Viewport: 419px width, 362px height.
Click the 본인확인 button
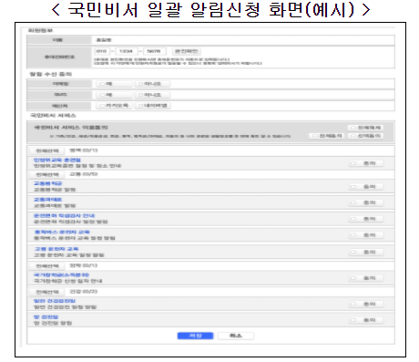click(187, 51)
